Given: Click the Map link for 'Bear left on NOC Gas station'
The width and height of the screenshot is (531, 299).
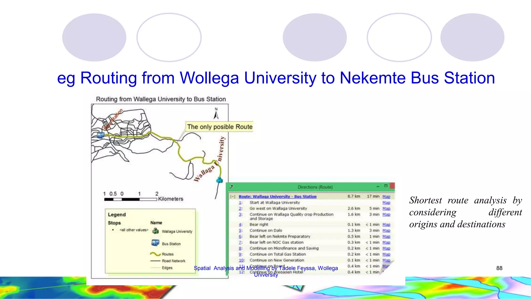Looking at the screenshot, I should 386,243.
